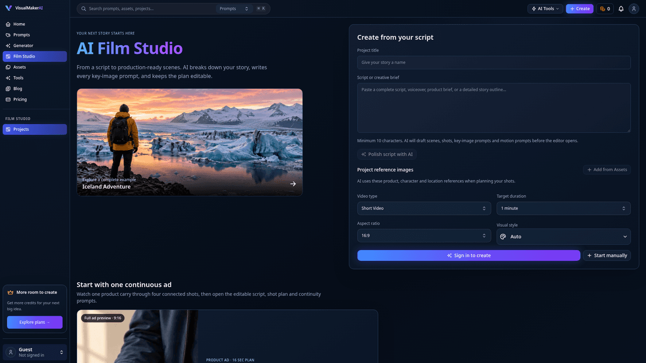Open the Iceland Adventure example thumbnail
This screenshot has height=363, width=646.
pos(189,142)
